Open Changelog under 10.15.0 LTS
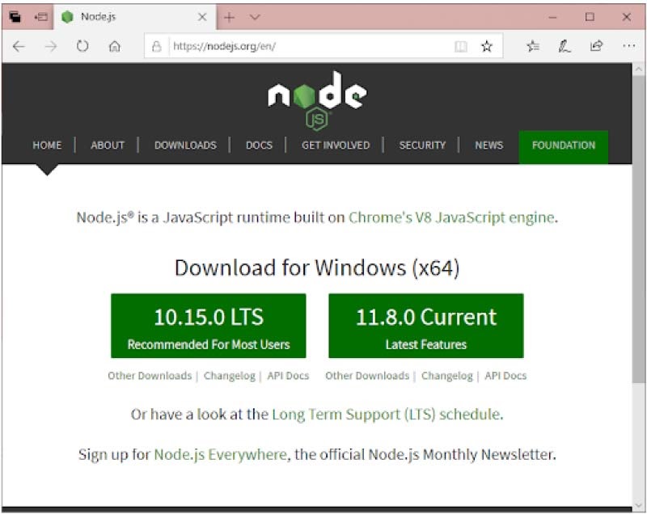Viewport: 647px width, 514px height. (230, 376)
